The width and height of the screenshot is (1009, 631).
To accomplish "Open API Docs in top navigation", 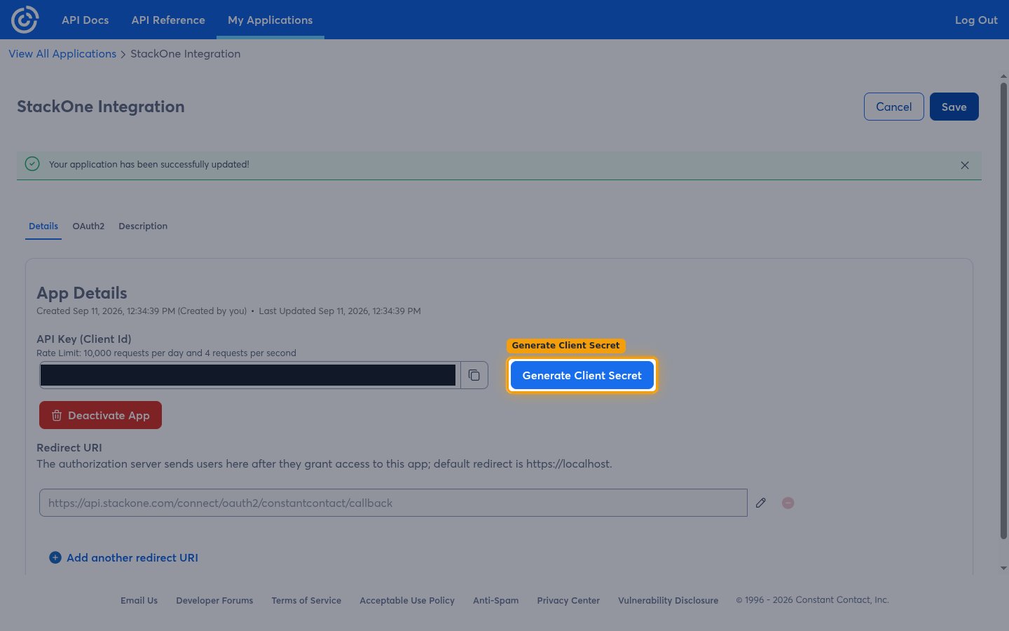I will pos(85,20).
